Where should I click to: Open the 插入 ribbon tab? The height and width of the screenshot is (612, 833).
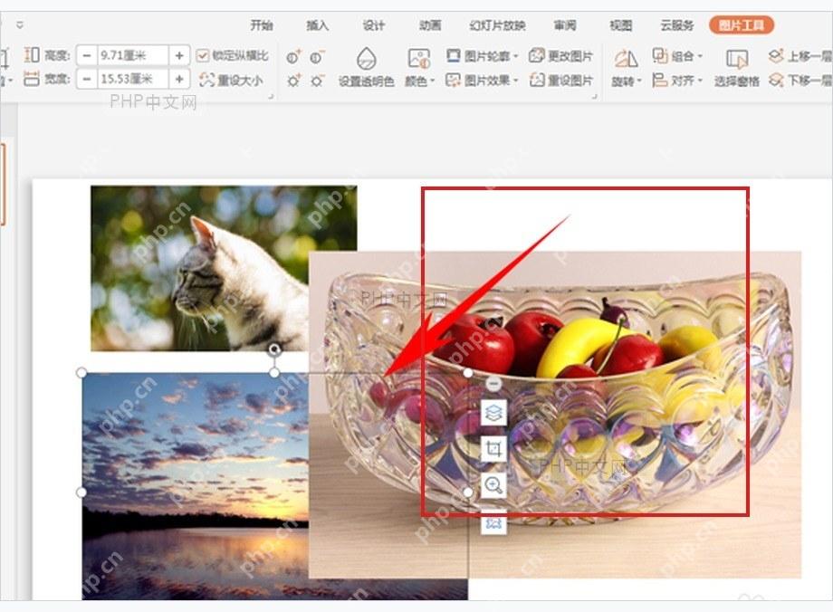pos(317,25)
